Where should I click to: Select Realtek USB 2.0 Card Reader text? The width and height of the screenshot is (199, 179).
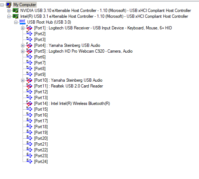tap(68, 86)
